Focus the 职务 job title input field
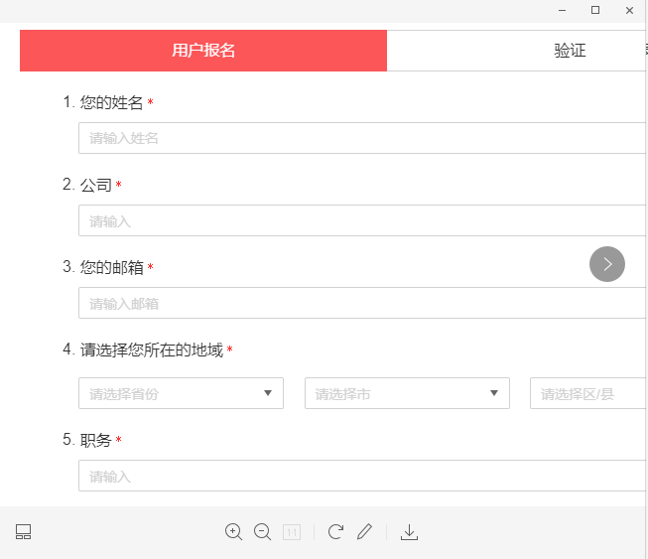 click(362, 476)
